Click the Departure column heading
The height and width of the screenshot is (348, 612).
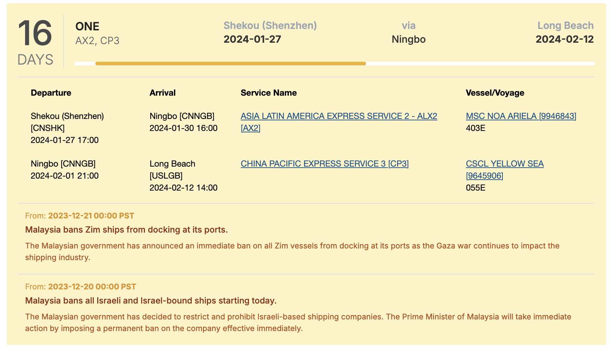click(51, 93)
